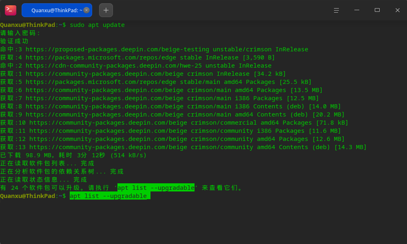Image resolution: width=407 pixels, height=244 pixels.
Task: Select the Quanxu@ThinkPad: ~ tab
Action: 57,10
